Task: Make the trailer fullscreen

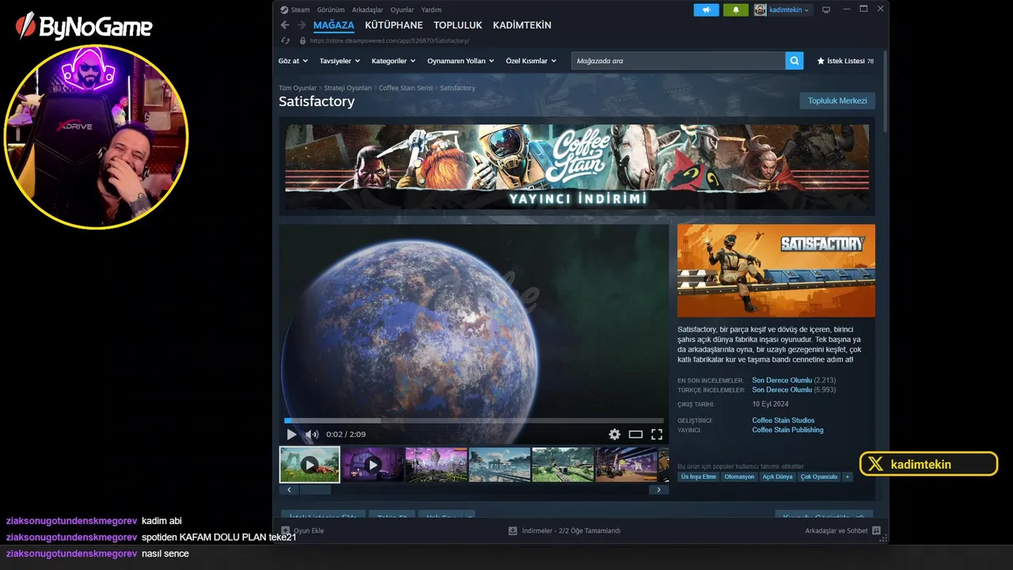Action: point(657,434)
